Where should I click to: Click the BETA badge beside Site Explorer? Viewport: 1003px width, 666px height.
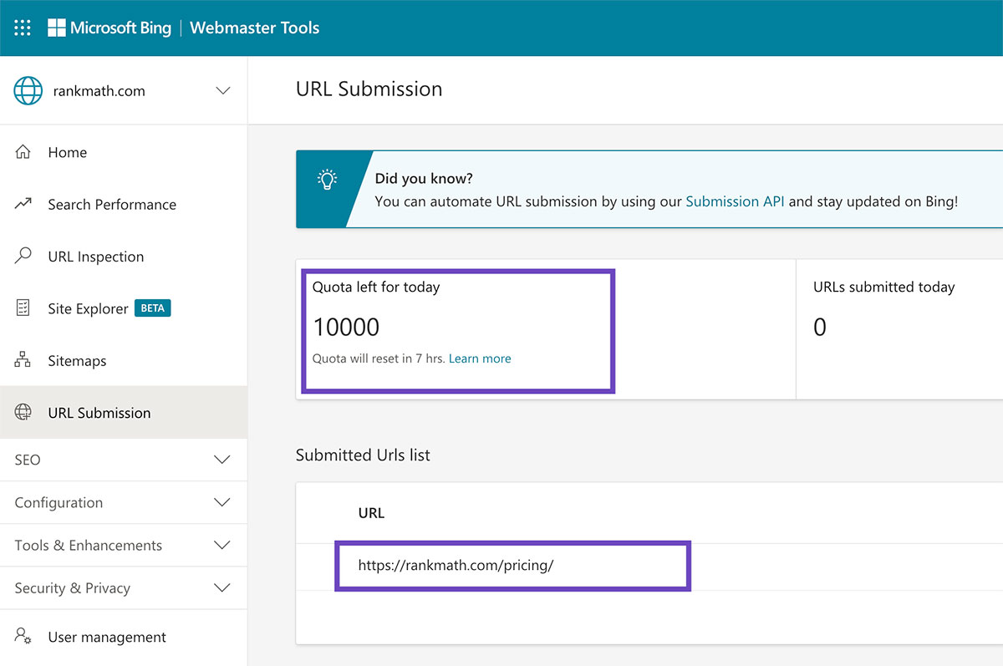click(152, 308)
